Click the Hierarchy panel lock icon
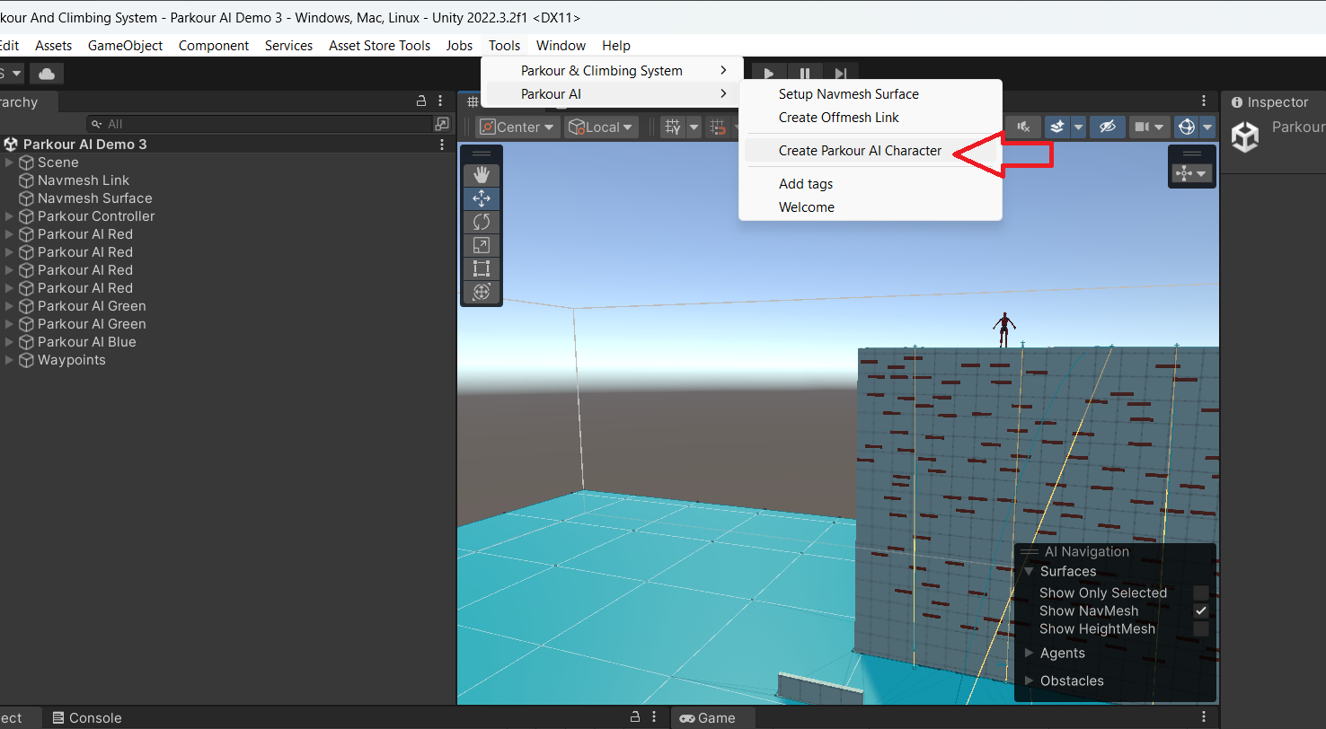This screenshot has height=729, width=1326. (420, 101)
